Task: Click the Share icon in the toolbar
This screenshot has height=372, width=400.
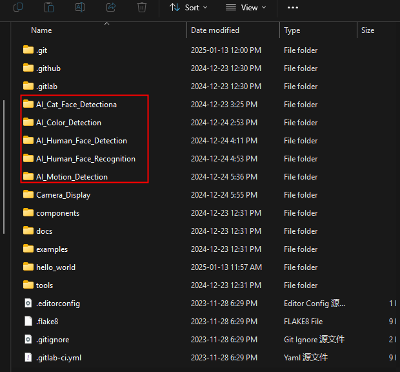Action: pos(111,7)
